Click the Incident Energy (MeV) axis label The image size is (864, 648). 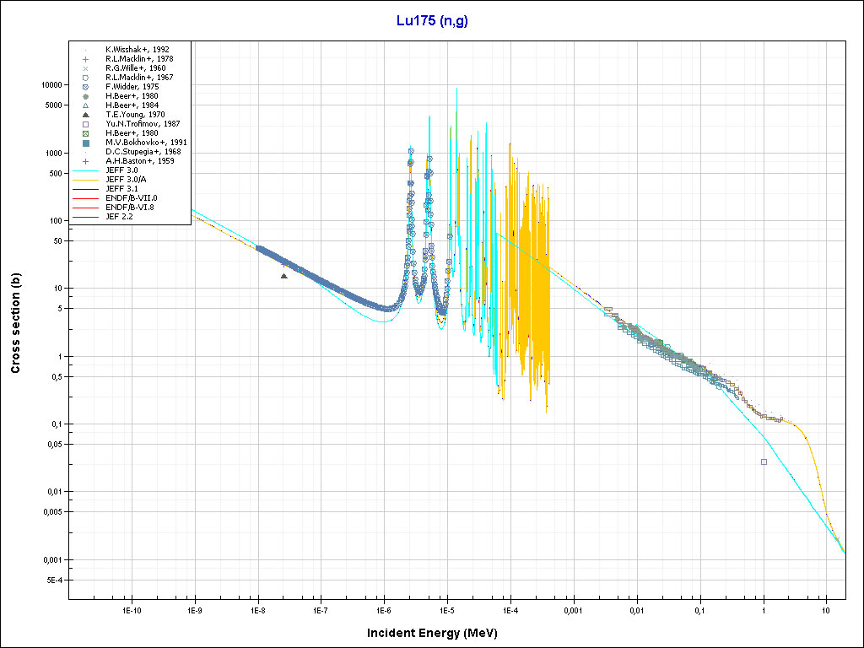point(438,633)
